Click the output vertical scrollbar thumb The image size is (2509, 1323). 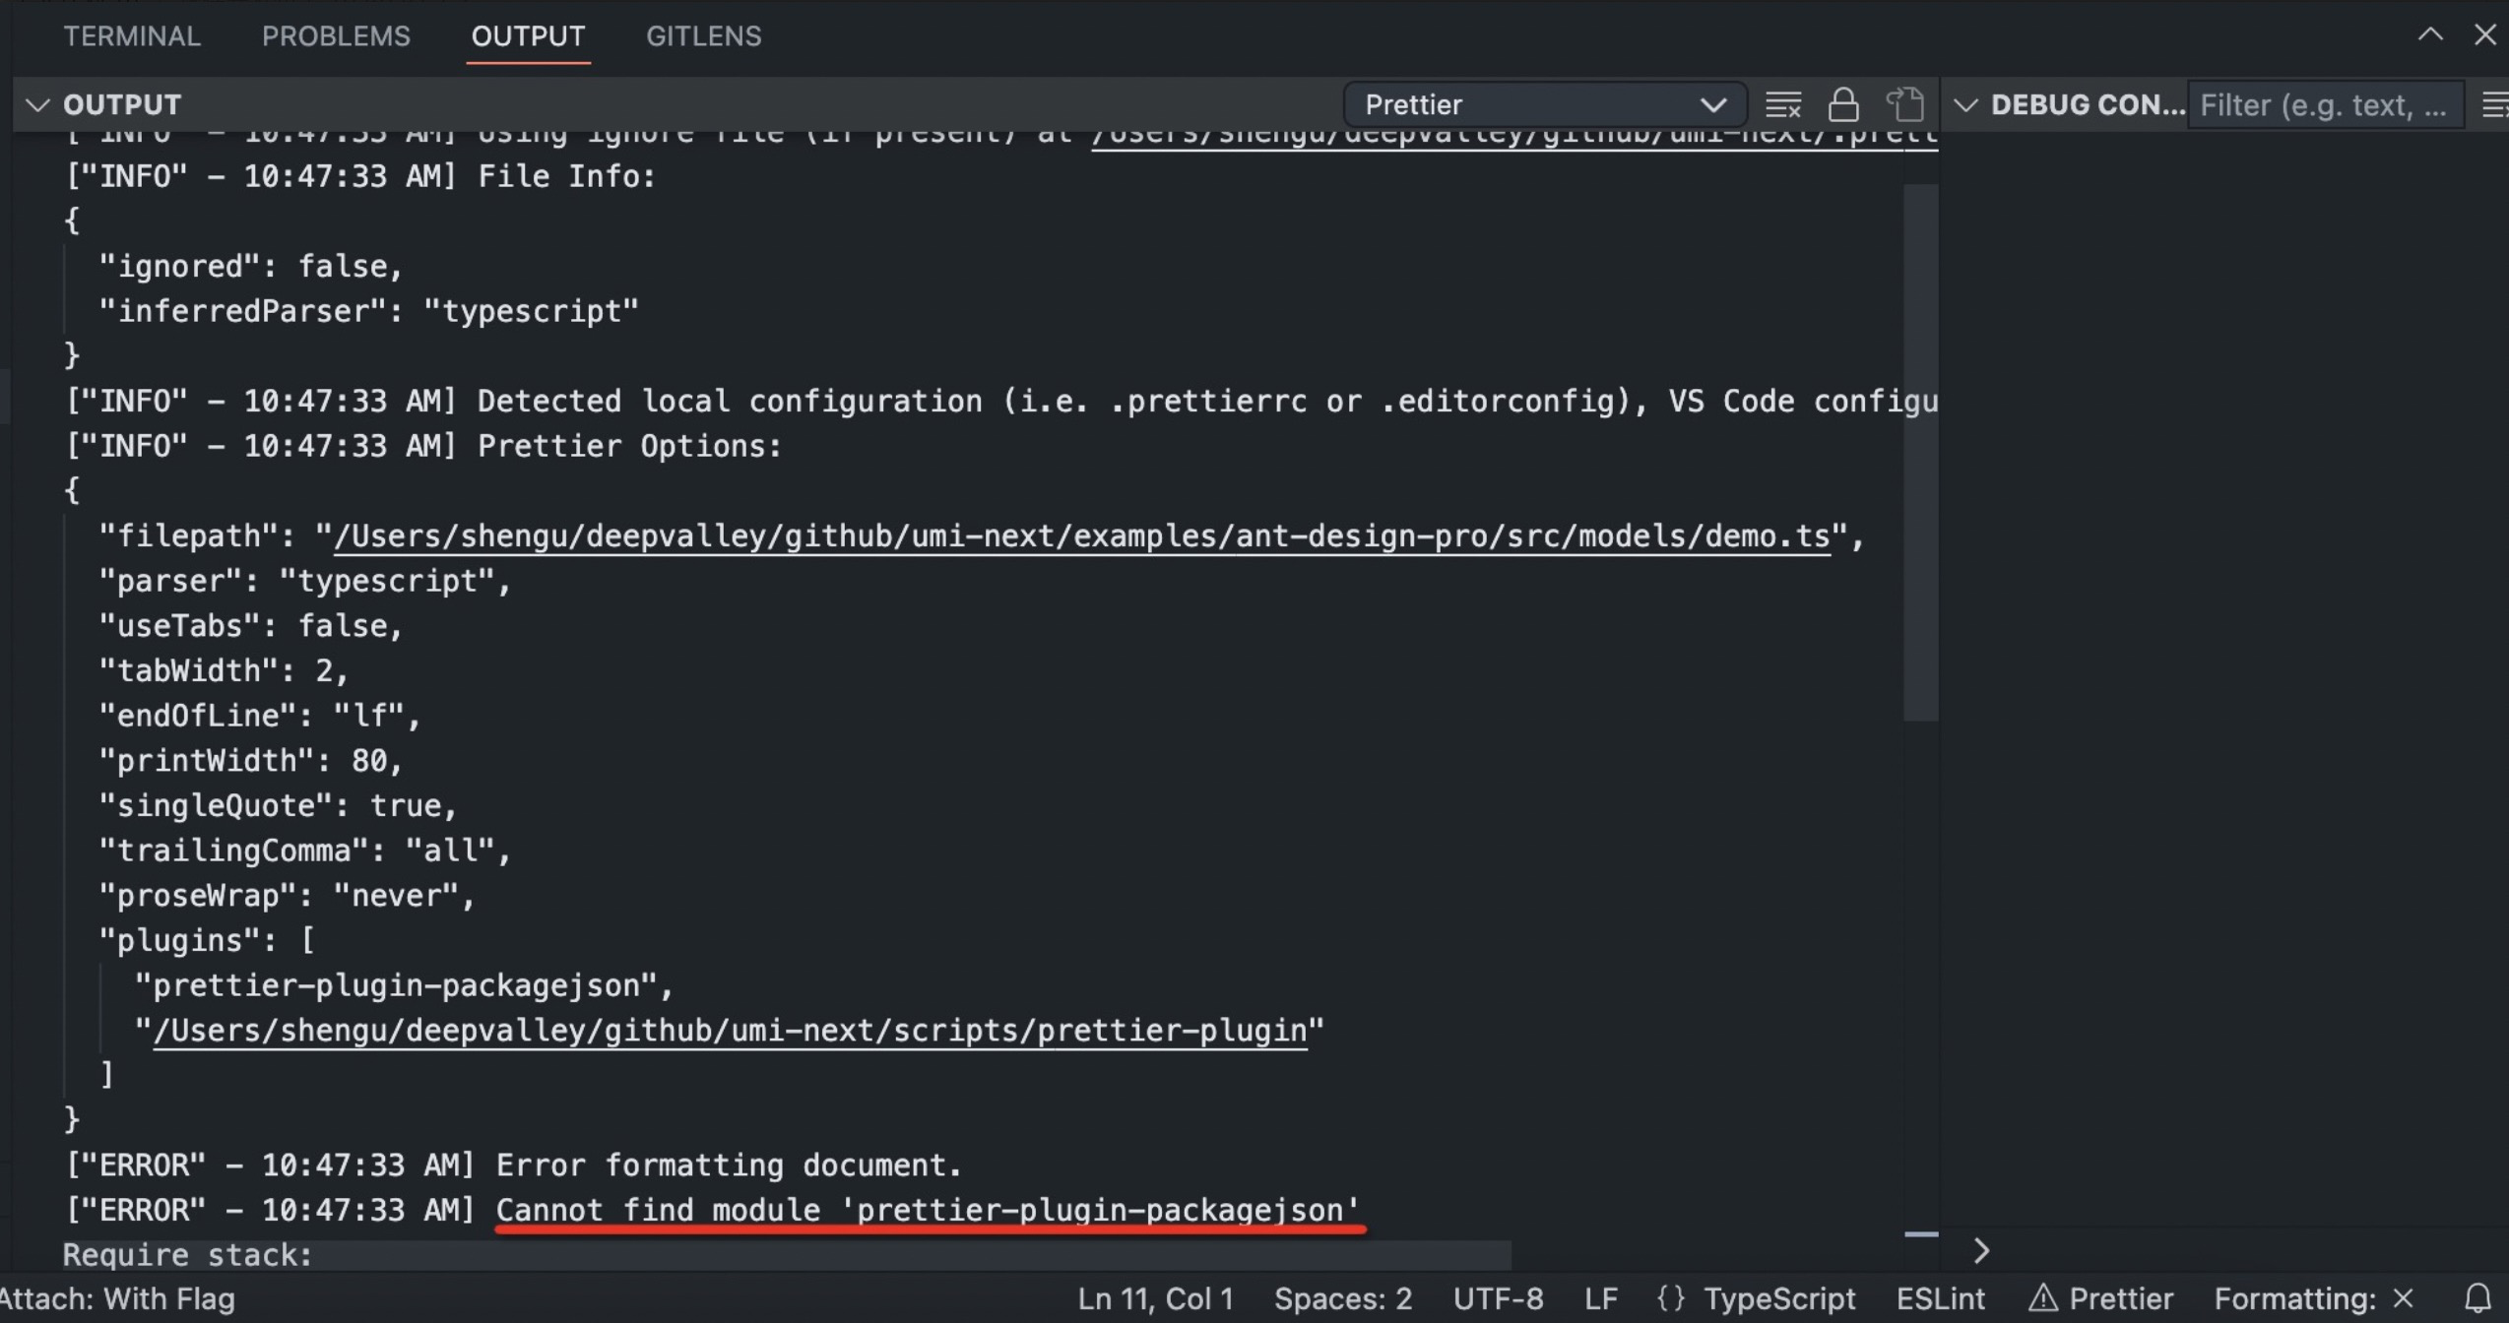1920,453
